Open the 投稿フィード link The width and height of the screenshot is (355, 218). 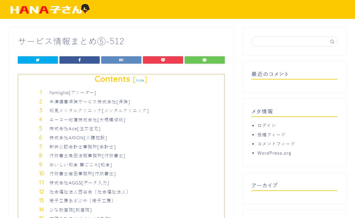pyautogui.click(x=272, y=135)
